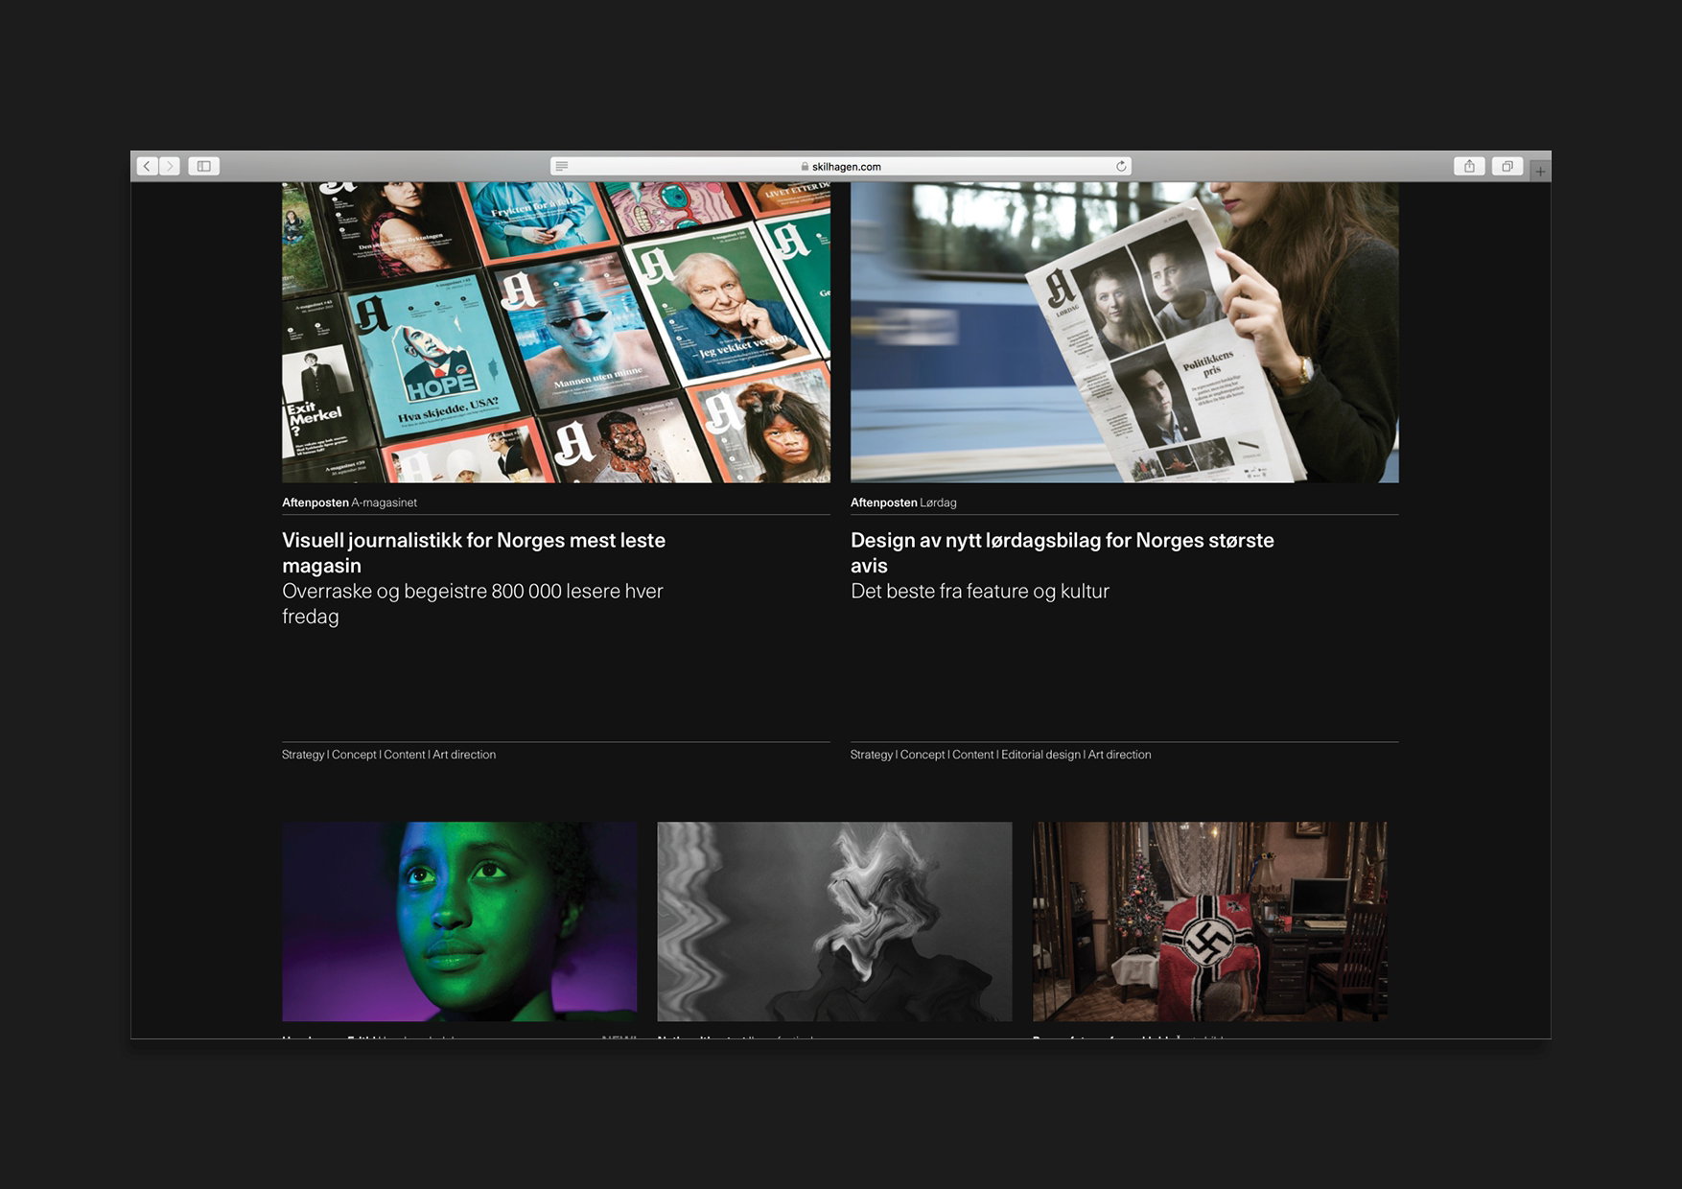Screen dimensions: 1682x1189
Task: Go back with the Safari back arrow
Action: coord(147,166)
